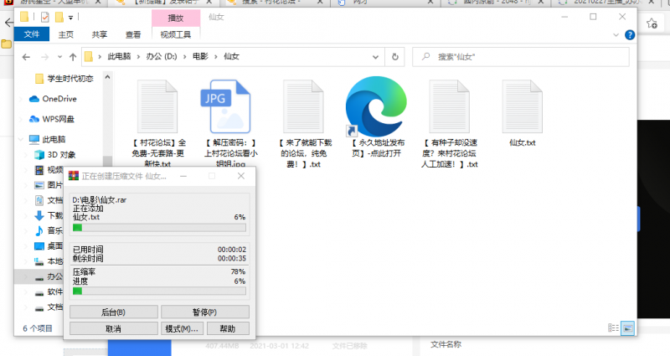The width and height of the screenshot is (670, 356).
Task: Switch to the 查看 ribbon tab
Action: pyautogui.click(x=132, y=34)
